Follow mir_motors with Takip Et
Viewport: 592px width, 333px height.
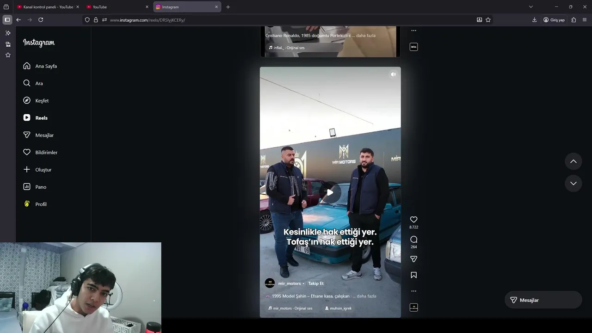[316, 284]
